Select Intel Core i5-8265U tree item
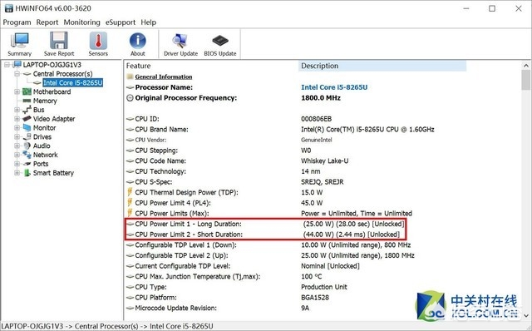This screenshot has width=532, height=331. point(72,83)
